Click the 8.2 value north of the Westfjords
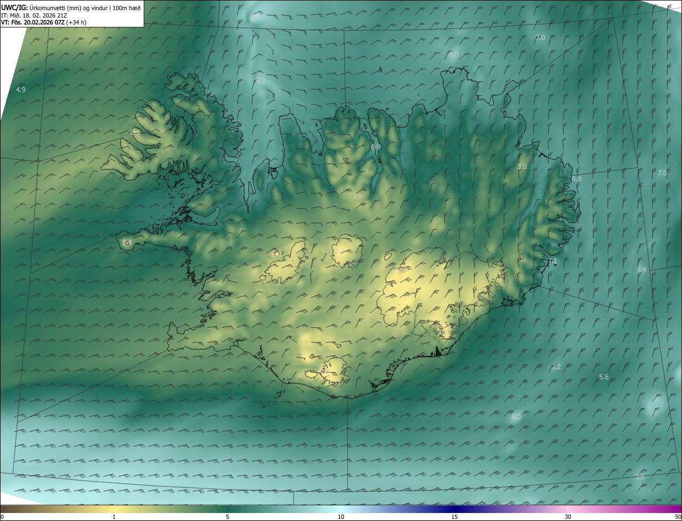Image resolution: width=682 pixels, height=521 pixels. pyautogui.click(x=260, y=80)
